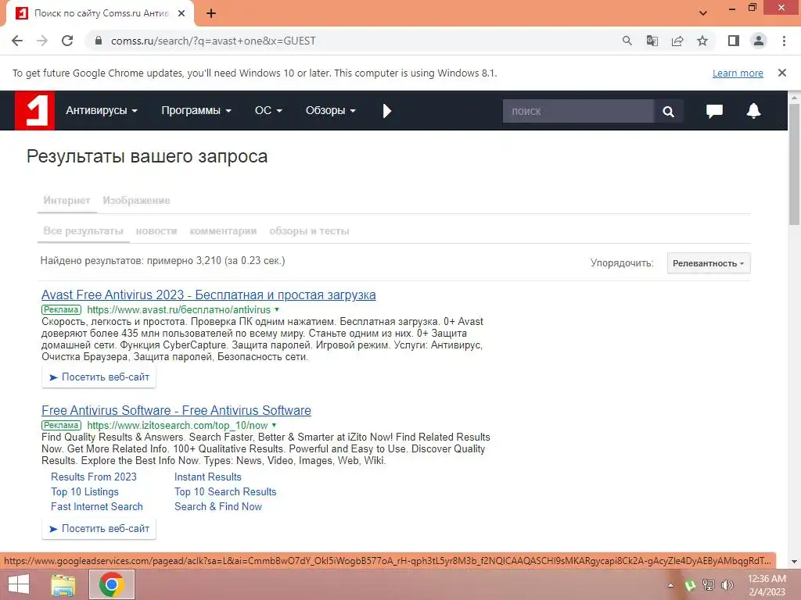Open the translate page icon
The height and width of the screenshot is (600, 801).
[x=652, y=41]
